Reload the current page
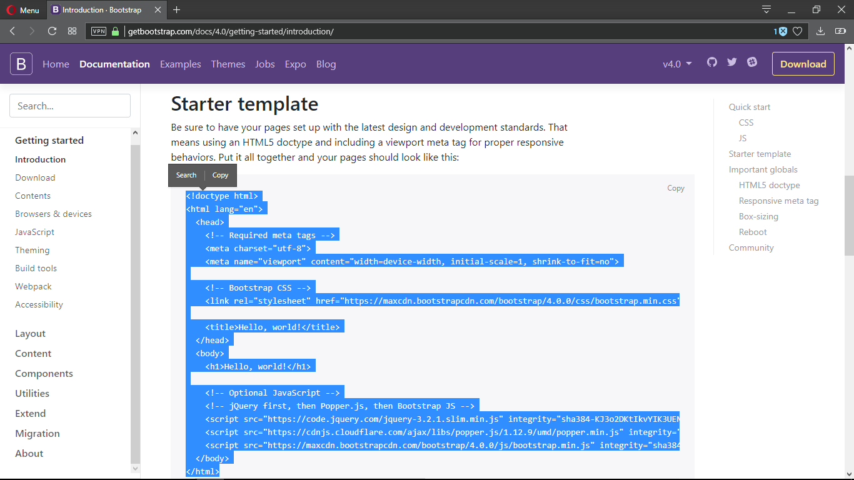Image resolution: width=854 pixels, height=480 pixels. [52, 30]
